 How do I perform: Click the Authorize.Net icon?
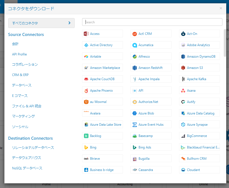pos(135,102)
